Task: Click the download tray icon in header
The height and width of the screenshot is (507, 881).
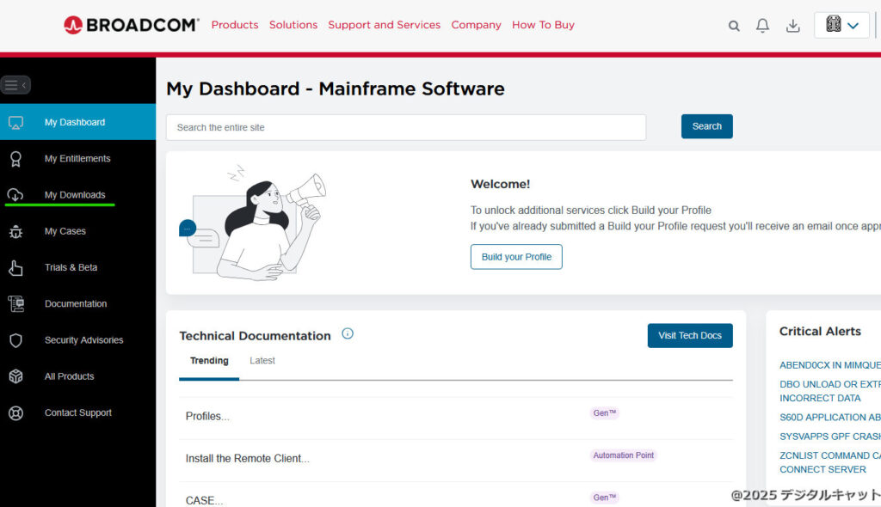Action: pos(792,26)
